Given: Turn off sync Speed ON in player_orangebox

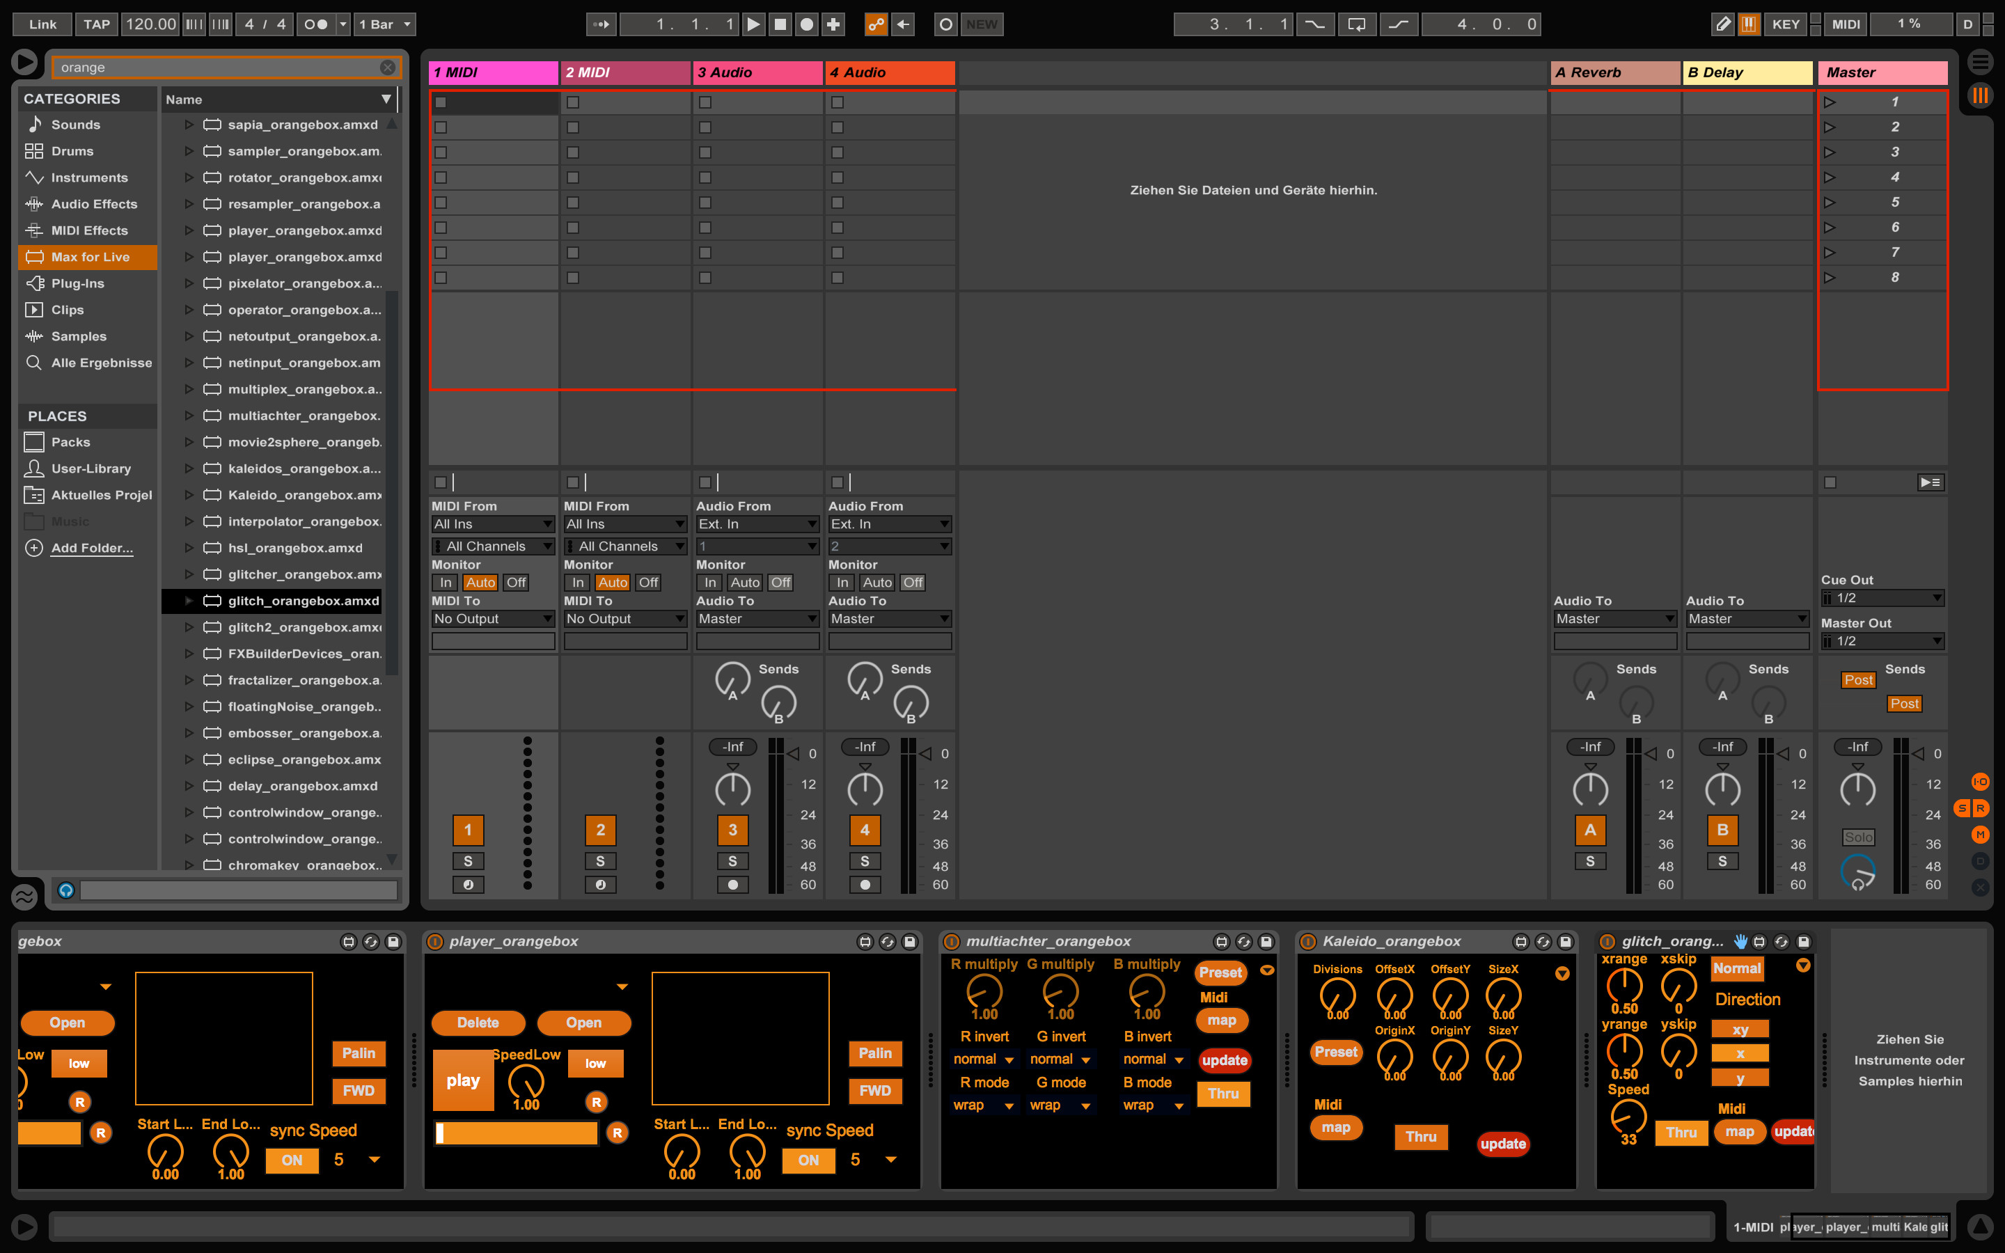Looking at the screenshot, I should point(808,1160).
